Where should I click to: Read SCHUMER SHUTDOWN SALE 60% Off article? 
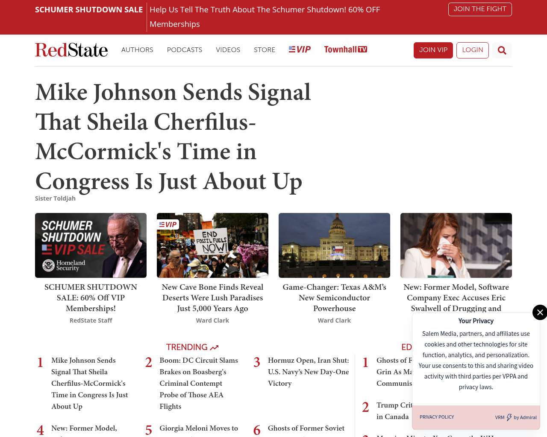[91, 298]
